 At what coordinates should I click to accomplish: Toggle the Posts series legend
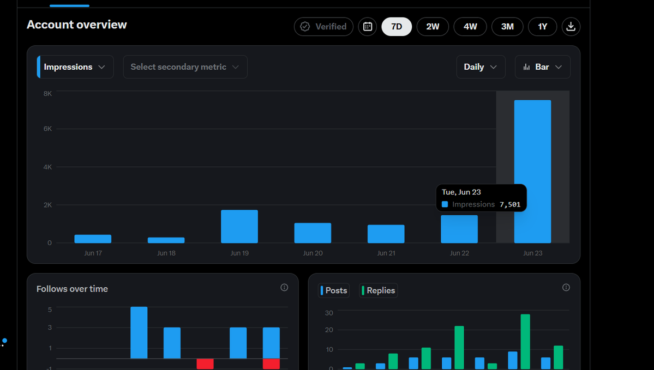pyautogui.click(x=334, y=290)
